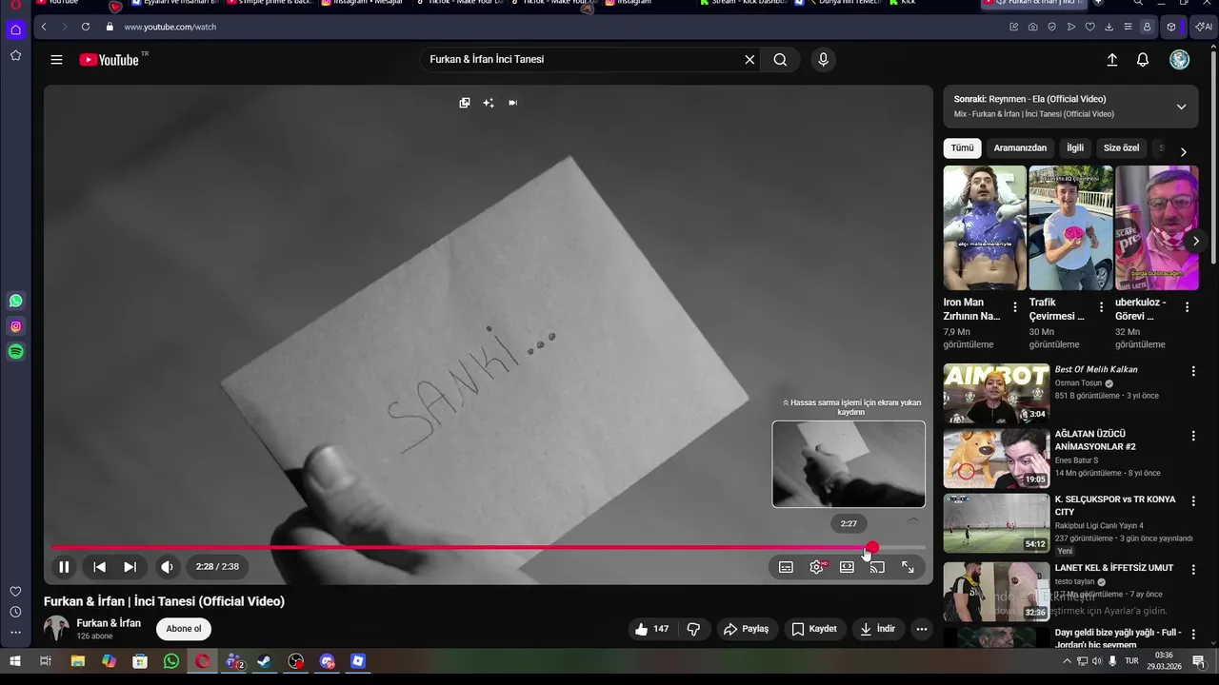Toggle subtitles on the player
1219x685 pixels.
click(x=786, y=567)
